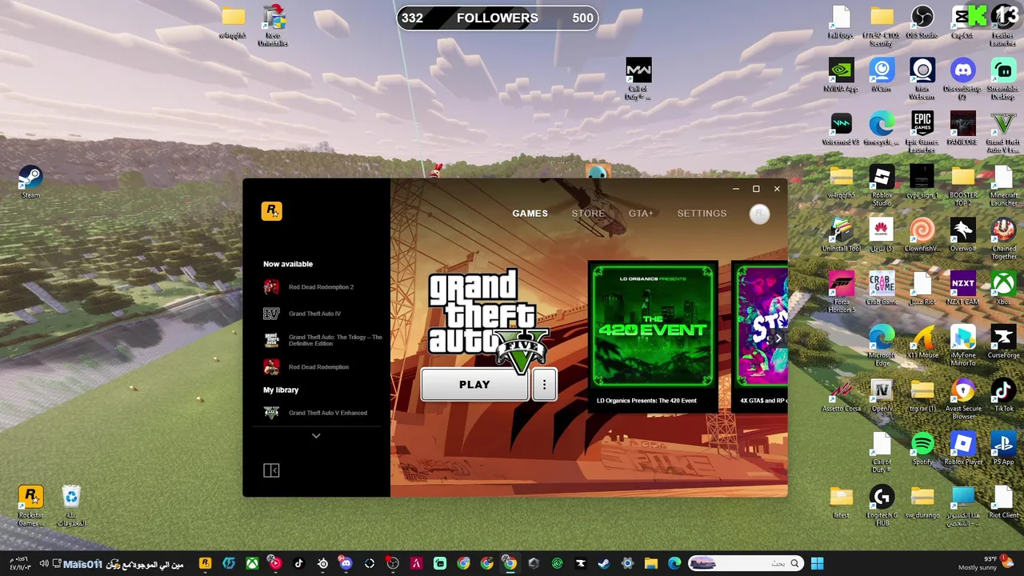Launch CurseForge from desktop
The height and width of the screenshot is (576, 1024).
tap(1003, 342)
